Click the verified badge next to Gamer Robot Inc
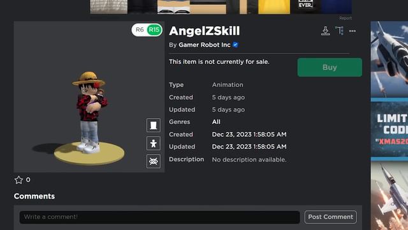The width and height of the screenshot is (408, 230). [x=235, y=45]
